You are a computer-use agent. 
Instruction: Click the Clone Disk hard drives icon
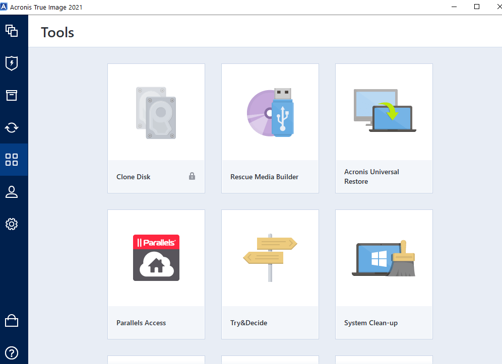(x=156, y=113)
